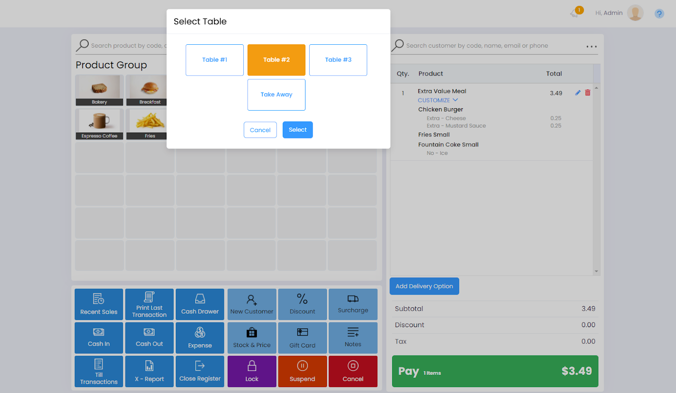Pick the Take Away option

pyautogui.click(x=276, y=95)
